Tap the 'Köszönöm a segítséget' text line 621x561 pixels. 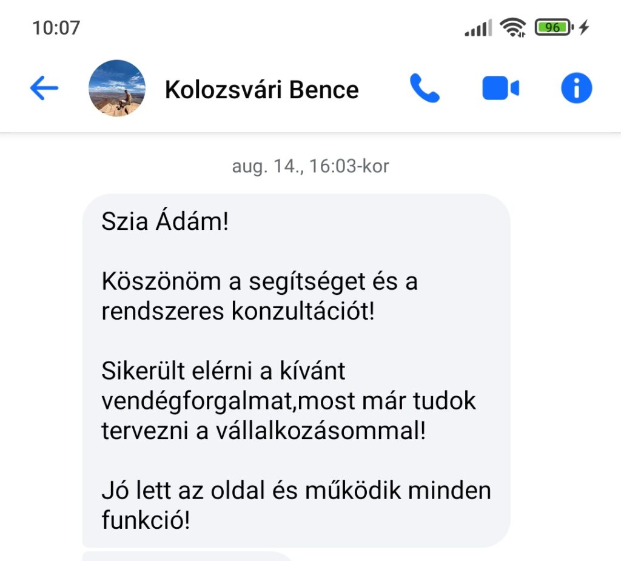click(x=259, y=281)
